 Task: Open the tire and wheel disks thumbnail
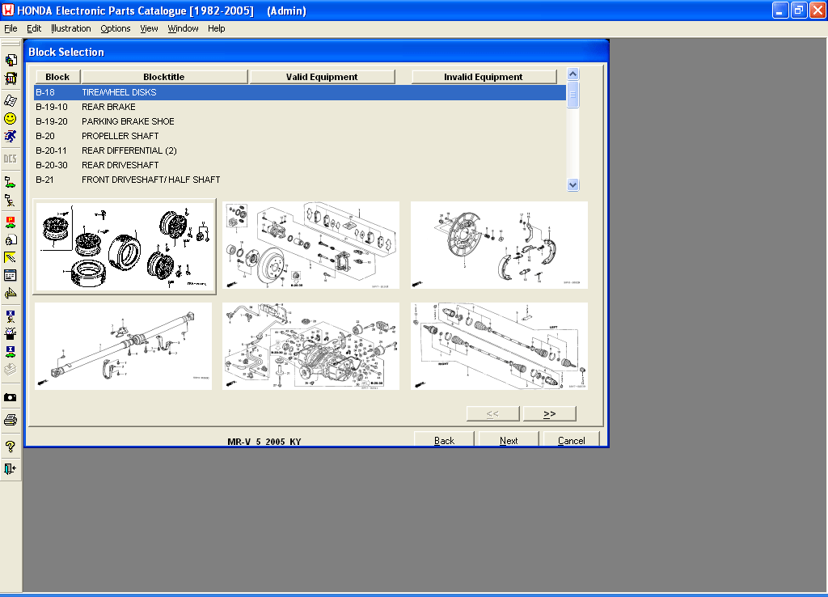tap(124, 246)
